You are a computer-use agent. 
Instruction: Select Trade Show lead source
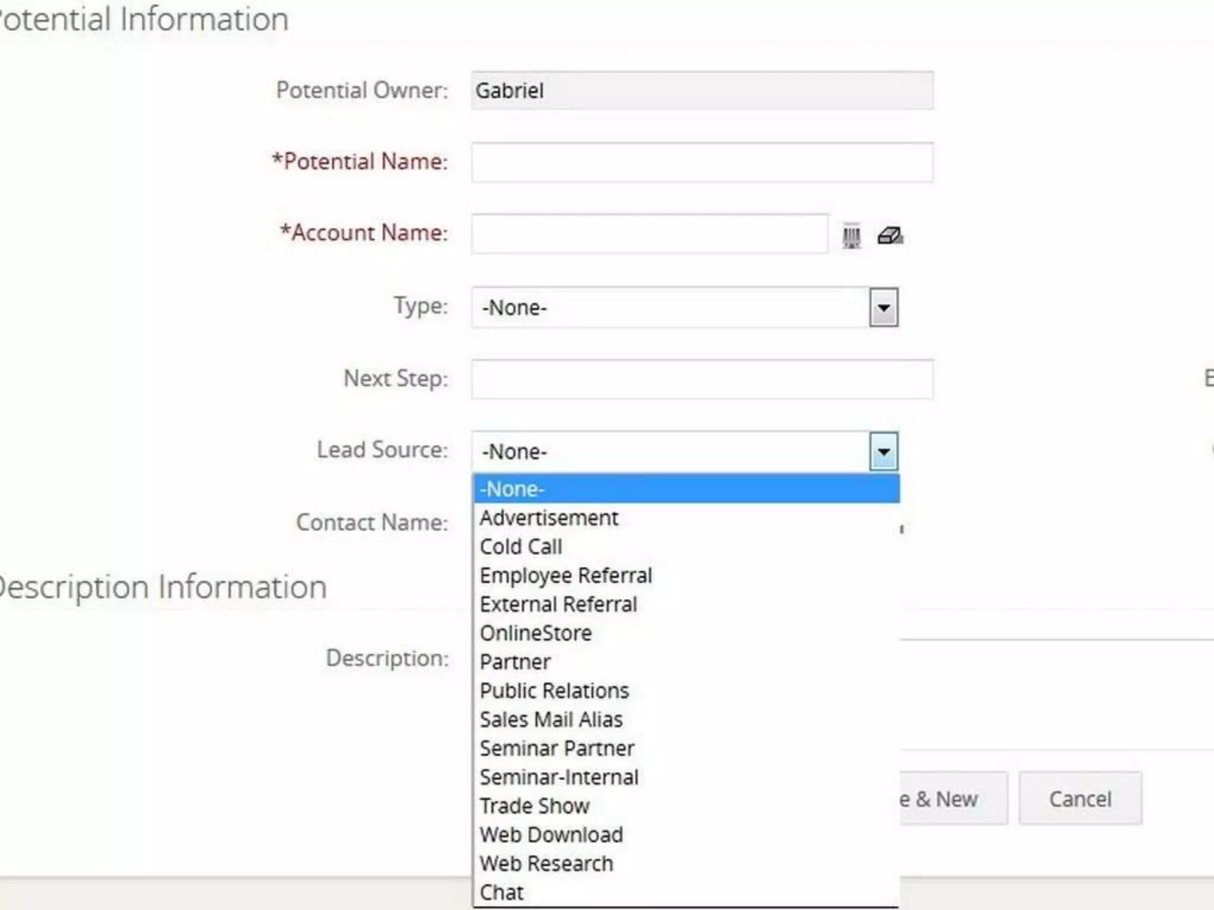[x=535, y=806]
